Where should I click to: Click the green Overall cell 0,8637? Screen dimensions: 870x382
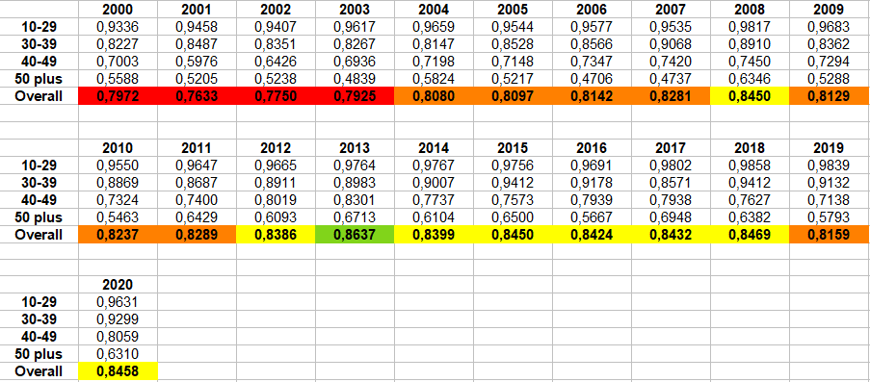[355, 235]
